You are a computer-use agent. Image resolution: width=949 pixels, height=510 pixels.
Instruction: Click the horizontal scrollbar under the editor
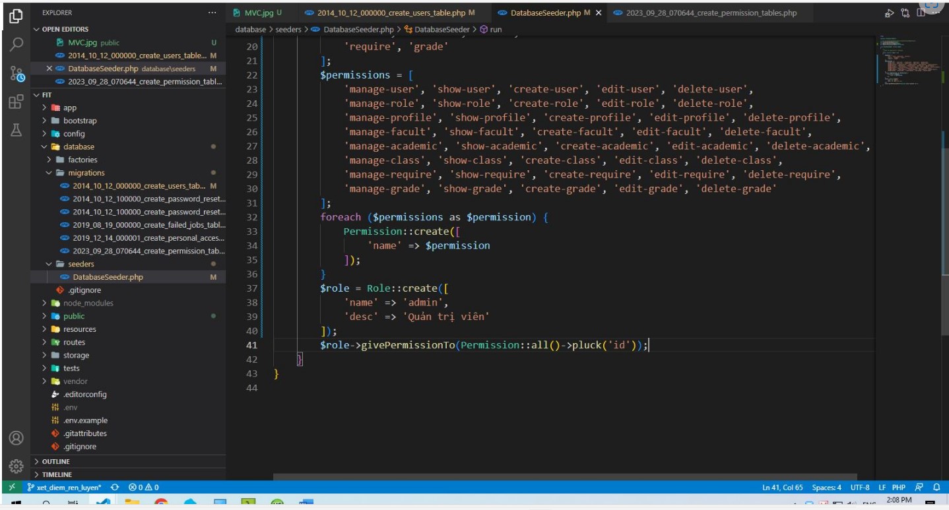click(565, 477)
